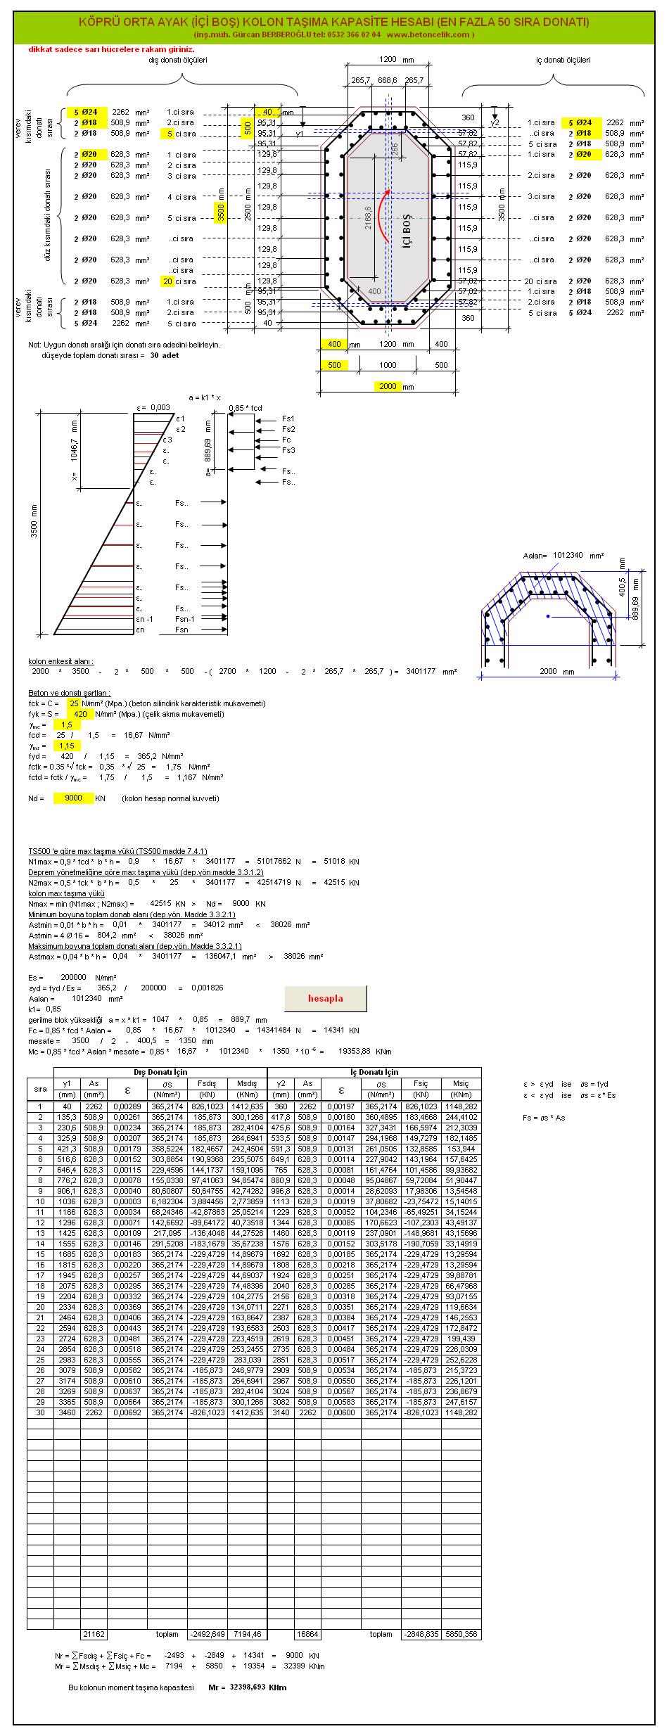Image resolution: width=669 pixels, height=1736 pixels.
Task: Click the 'a = k1 * x' diagram label
Action: (x=205, y=397)
